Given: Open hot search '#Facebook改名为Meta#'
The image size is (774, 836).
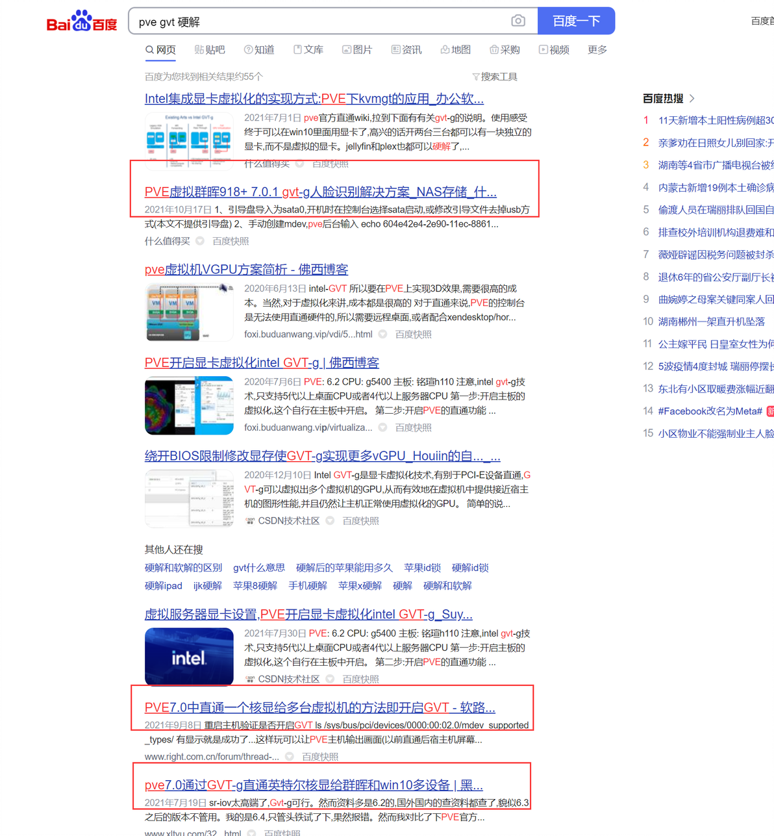Looking at the screenshot, I should coord(710,411).
